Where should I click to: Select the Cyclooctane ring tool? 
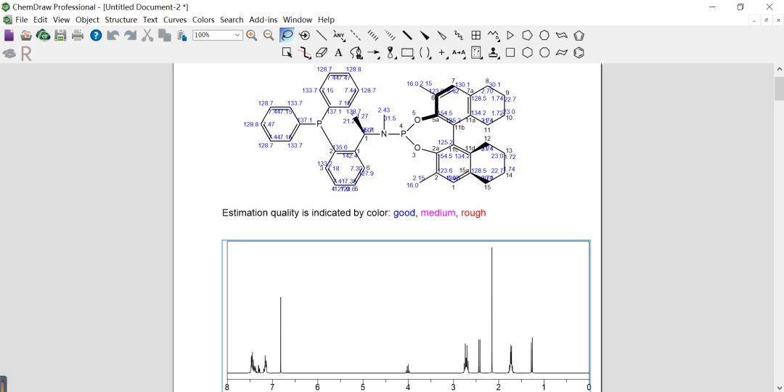coord(544,52)
